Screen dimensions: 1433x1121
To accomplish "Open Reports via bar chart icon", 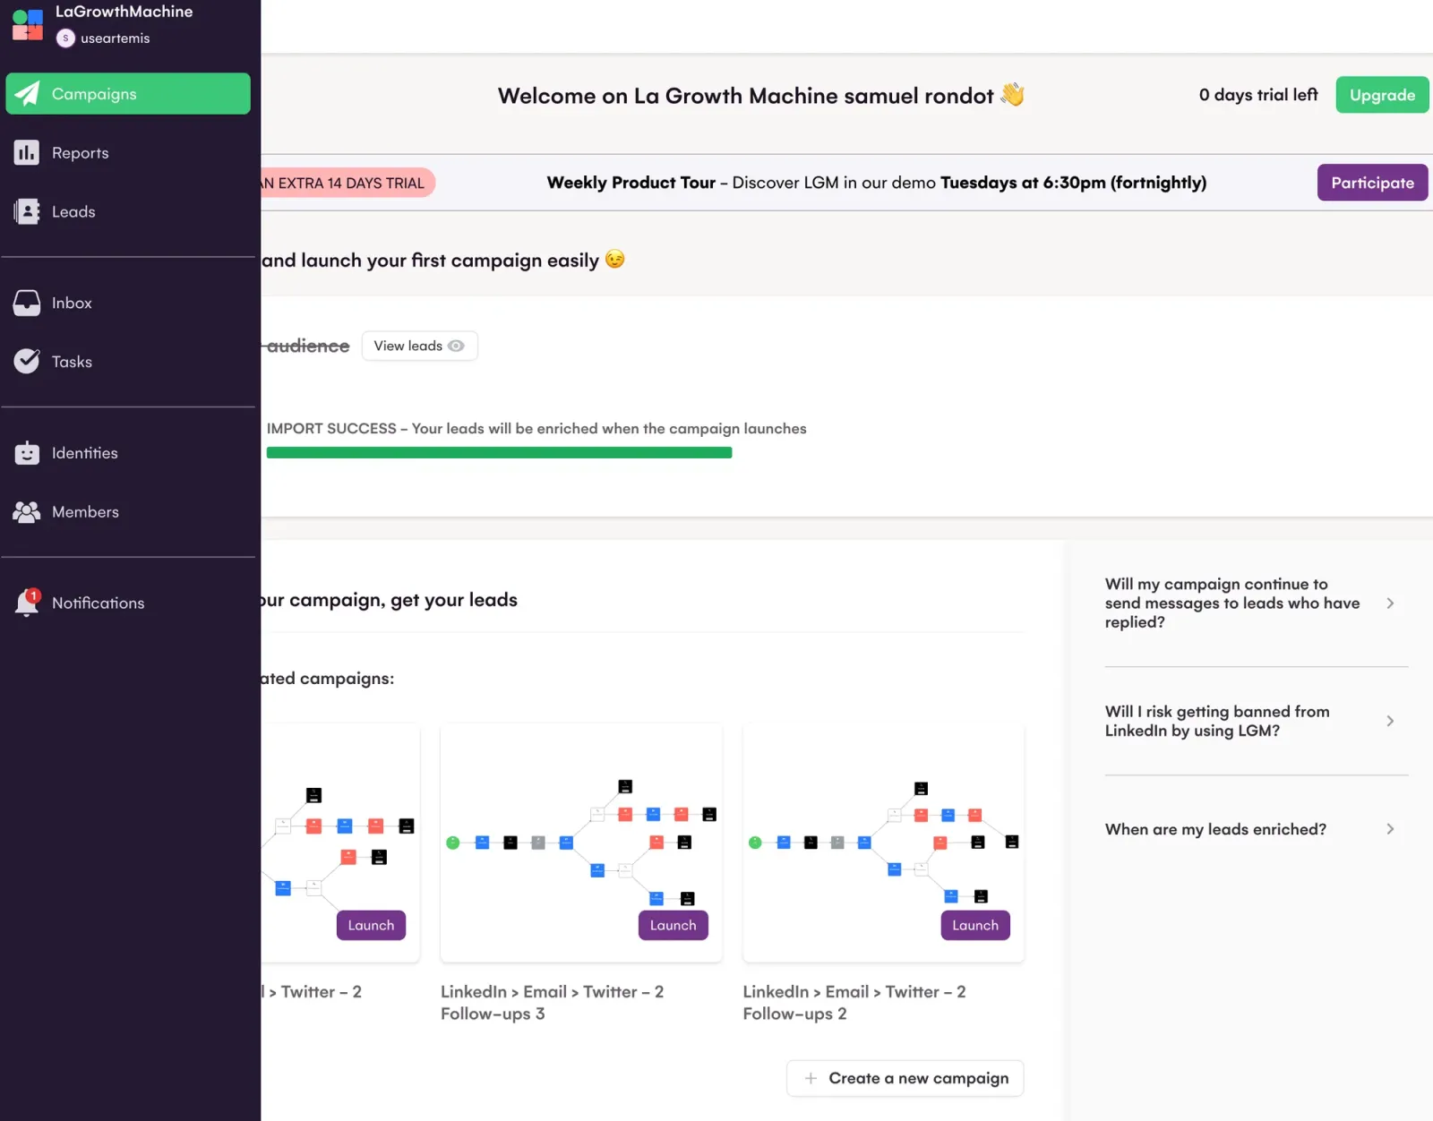I will 27,153.
